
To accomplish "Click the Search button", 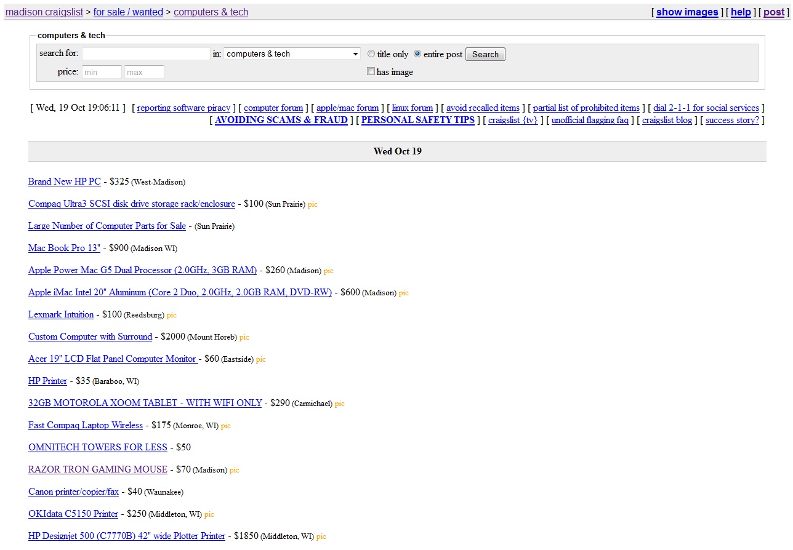I will click(485, 54).
